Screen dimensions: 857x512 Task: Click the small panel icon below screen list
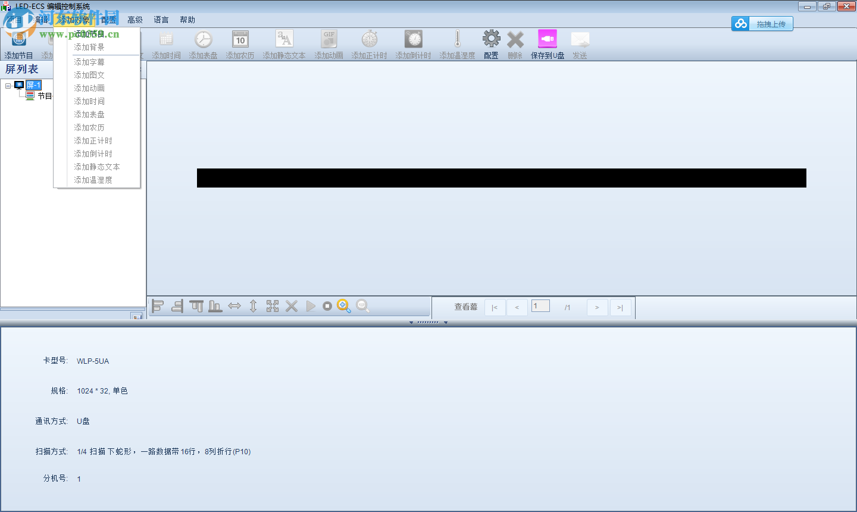pyautogui.click(x=137, y=316)
